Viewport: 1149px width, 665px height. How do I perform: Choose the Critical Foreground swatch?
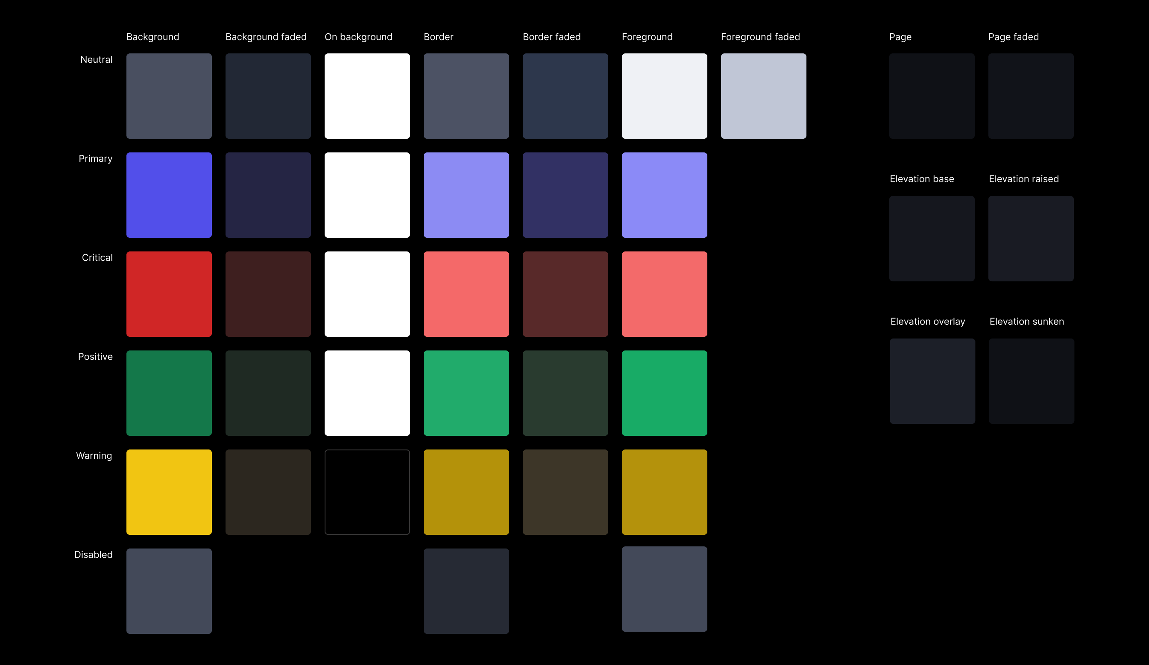click(664, 294)
